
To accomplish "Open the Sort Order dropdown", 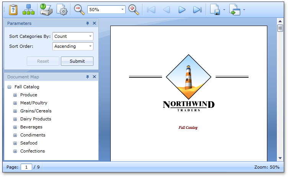I will tap(73, 46).
